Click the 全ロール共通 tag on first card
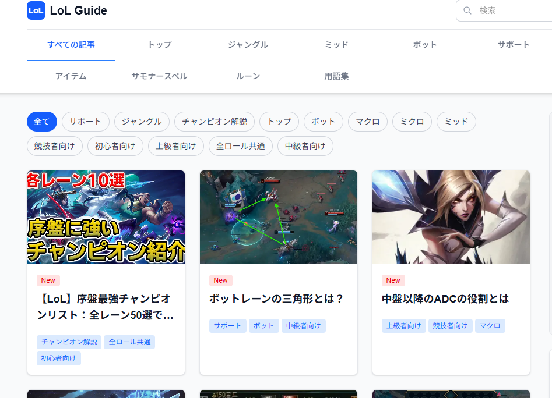Screen dimensions: 552x398 [129, 342]
